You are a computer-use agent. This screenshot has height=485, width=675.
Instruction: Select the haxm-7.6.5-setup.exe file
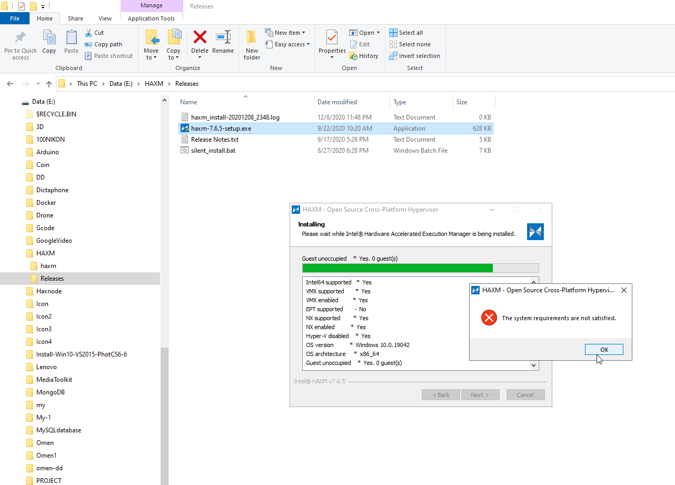pyautogui.click(x=336, y=128)
